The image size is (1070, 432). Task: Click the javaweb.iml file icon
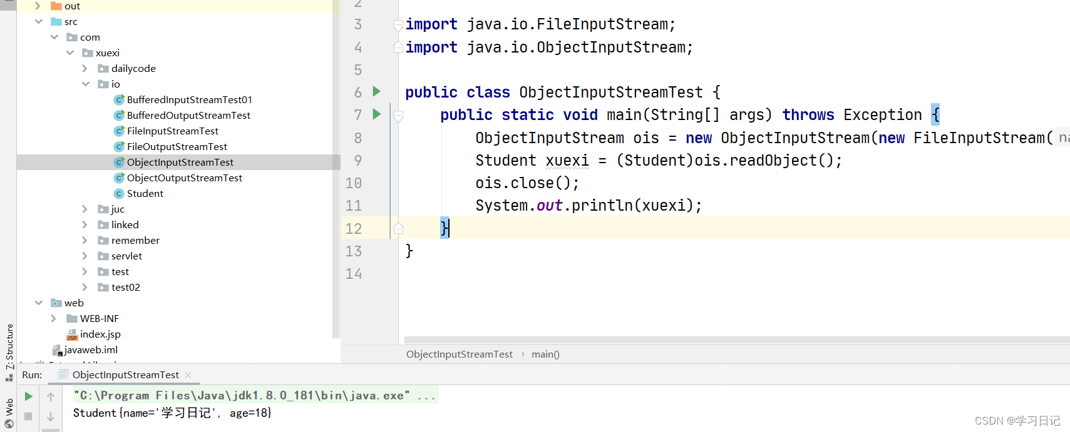click(x=57, y=350)
